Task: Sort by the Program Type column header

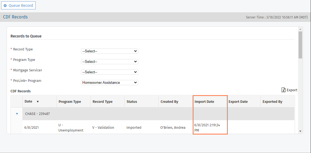Action: click(x=70, y=102)
